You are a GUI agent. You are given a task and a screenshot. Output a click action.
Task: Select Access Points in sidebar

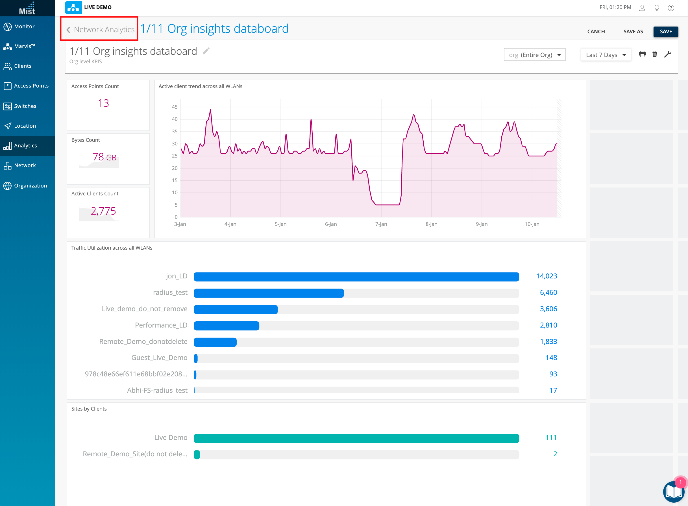click(x=31, y=86)
